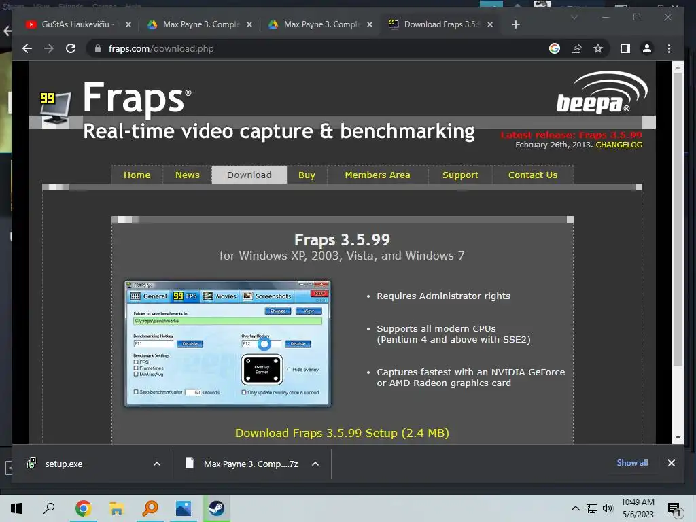Click the Fraps monitor logo icon

55,109
